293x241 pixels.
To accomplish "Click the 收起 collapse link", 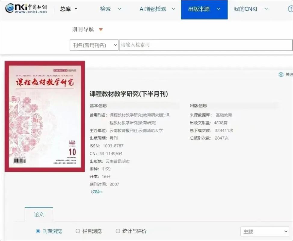I will coord(96,192).
